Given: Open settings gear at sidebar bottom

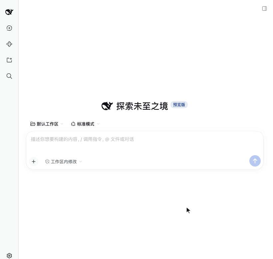Looking at the screenshot, I should coord(9,256).
